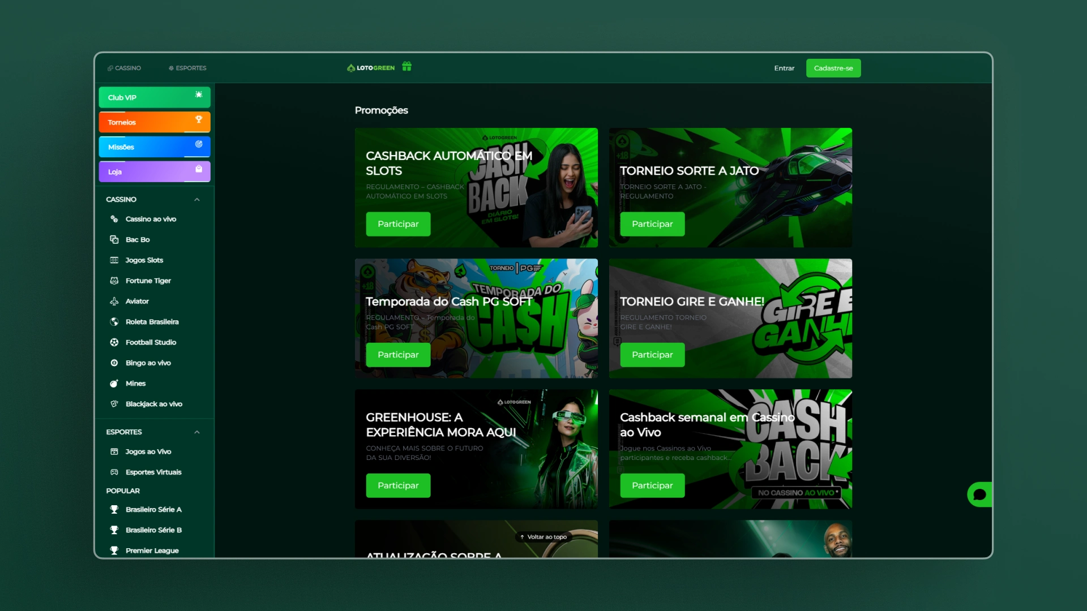Image resolution: width=1087 pixels, height=611 pixels.
Task: Click Participar on Torneio Sorte a Jato
Action: click(x=652, y=224)
